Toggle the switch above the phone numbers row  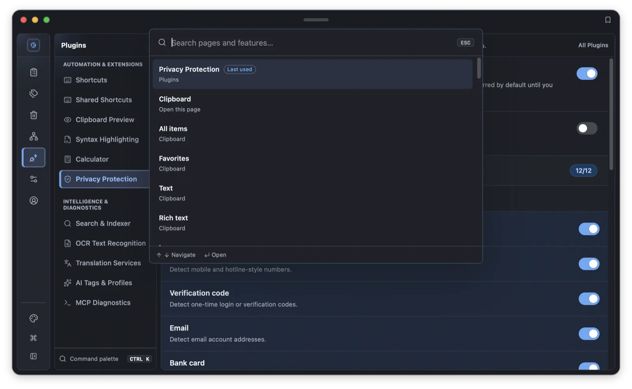point(589,229)
